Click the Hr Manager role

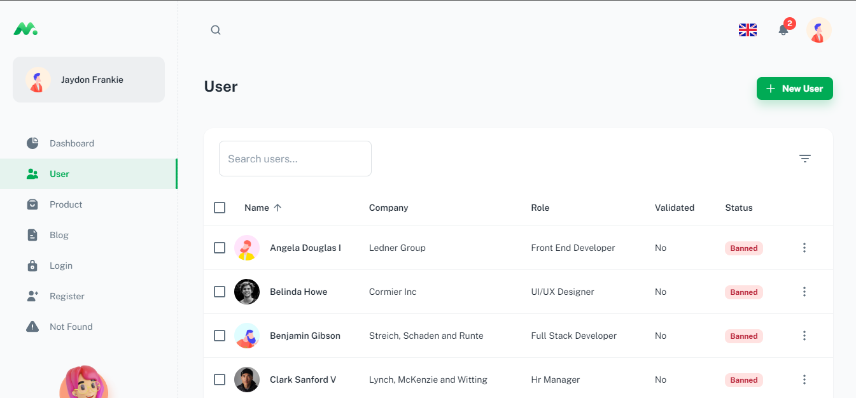556,380
